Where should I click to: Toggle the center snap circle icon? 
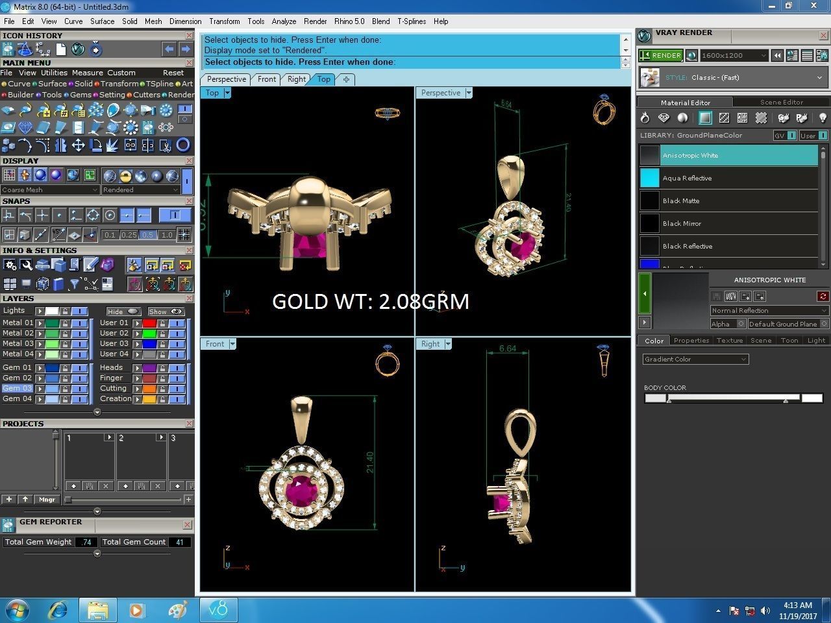pos(110,215)
